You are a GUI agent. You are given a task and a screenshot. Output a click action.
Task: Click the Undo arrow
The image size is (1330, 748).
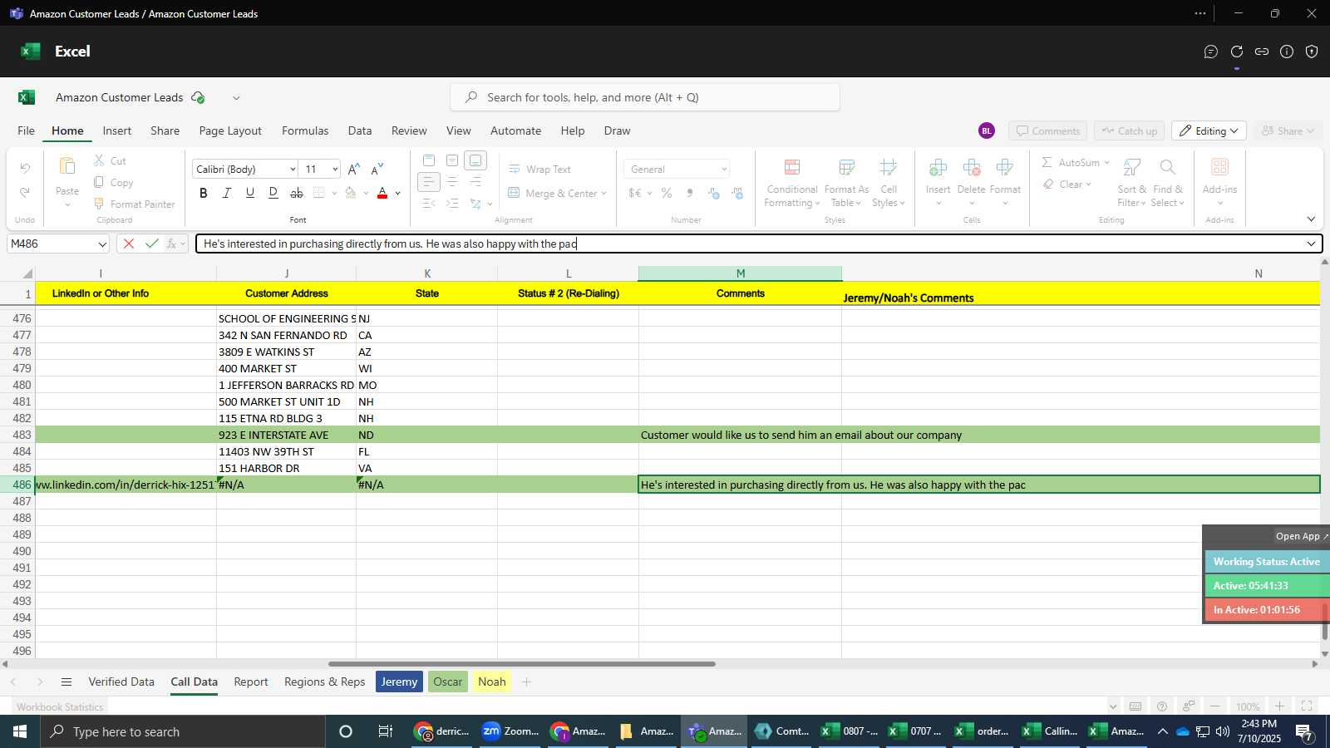[25, 168]
